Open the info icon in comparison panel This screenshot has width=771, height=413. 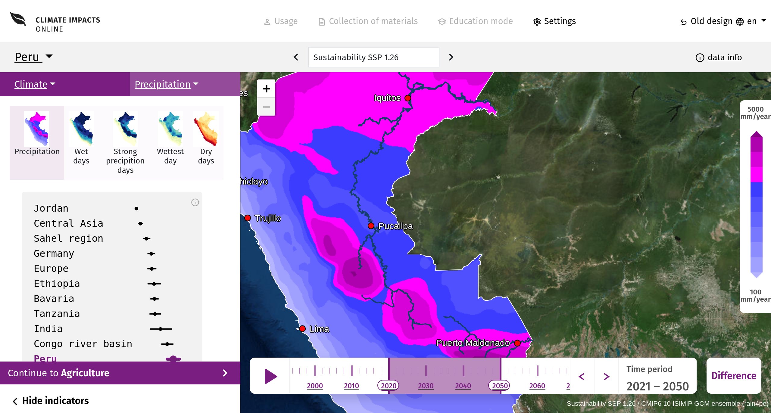(x=195, y=202)
